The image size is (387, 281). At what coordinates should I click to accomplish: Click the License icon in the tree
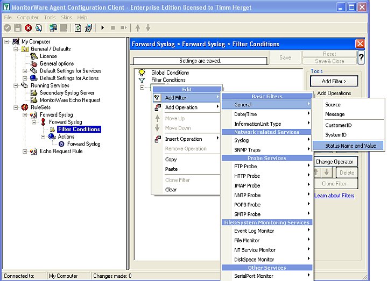tap(34, 56)
